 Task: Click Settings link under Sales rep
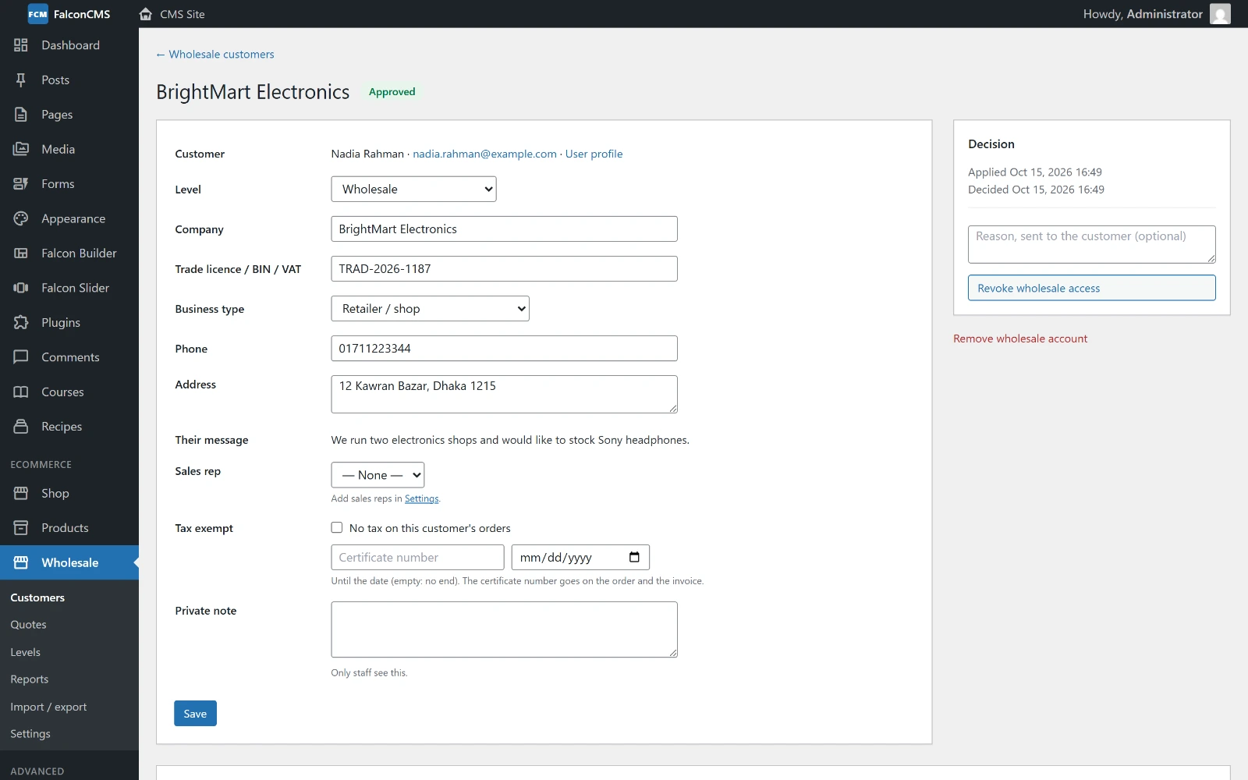[422, 499]
